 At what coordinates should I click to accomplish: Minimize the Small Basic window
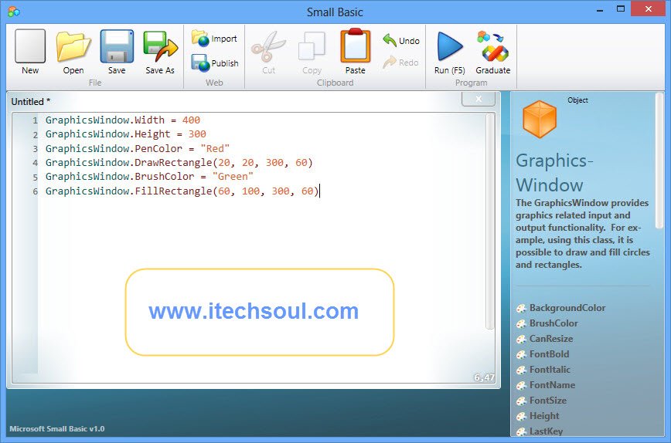click(600, 9)
